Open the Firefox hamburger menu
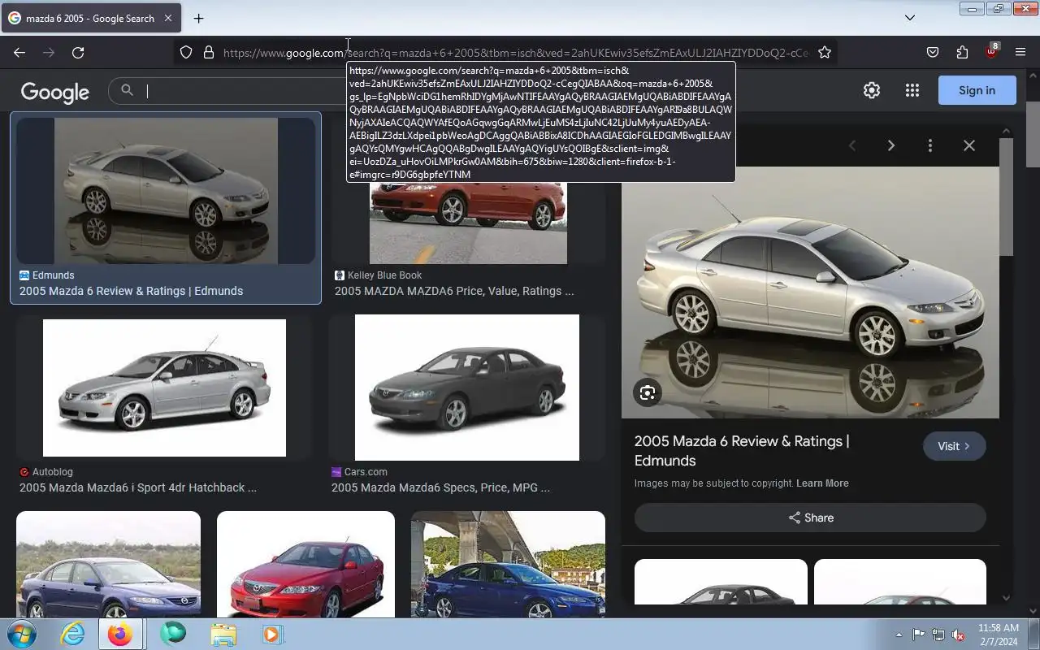1040x650 pixels. [x=1020, y=52]
